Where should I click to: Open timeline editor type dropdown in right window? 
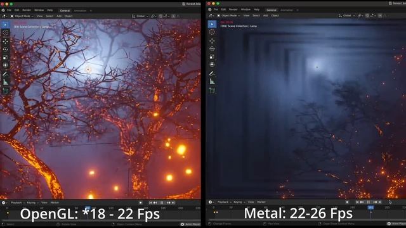(211, 202)
